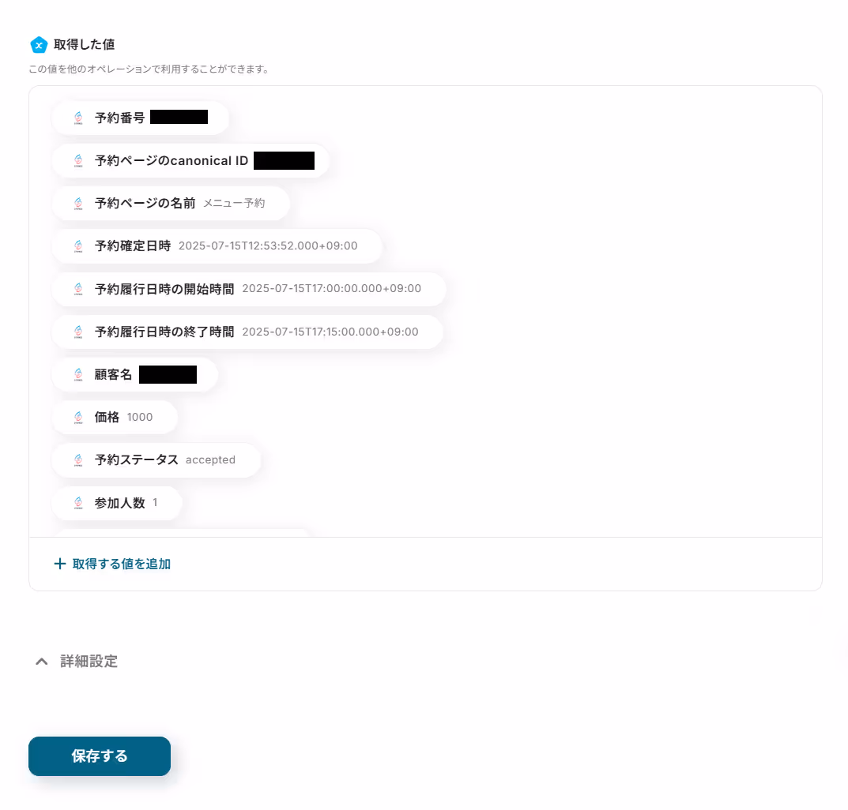Select the 参加人数 value chip
848x810 pixels.
pyautogui.click(x=117, y=503)
